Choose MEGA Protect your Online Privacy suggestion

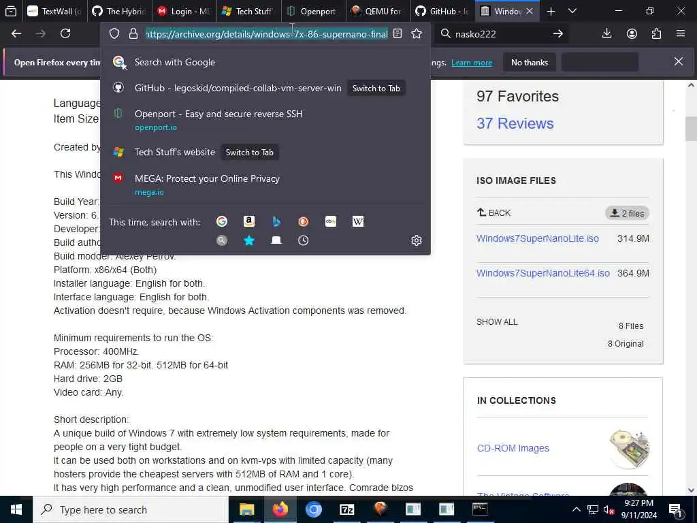(x=265, y=185)
